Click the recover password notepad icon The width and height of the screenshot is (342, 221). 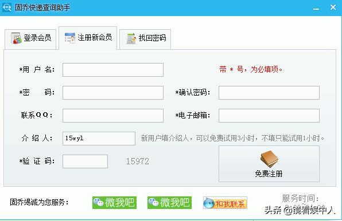point(131,38)
